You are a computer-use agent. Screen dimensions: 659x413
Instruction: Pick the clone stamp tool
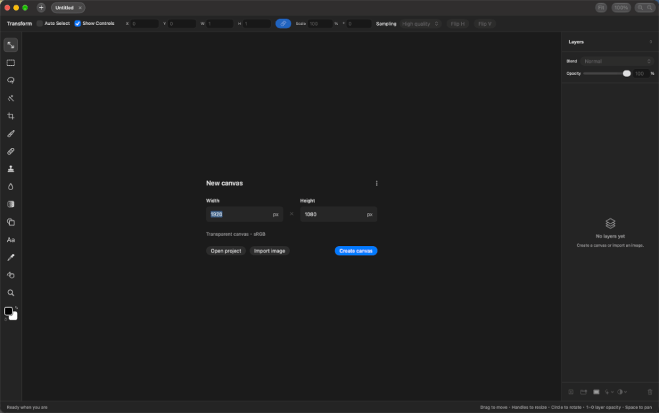11,169
